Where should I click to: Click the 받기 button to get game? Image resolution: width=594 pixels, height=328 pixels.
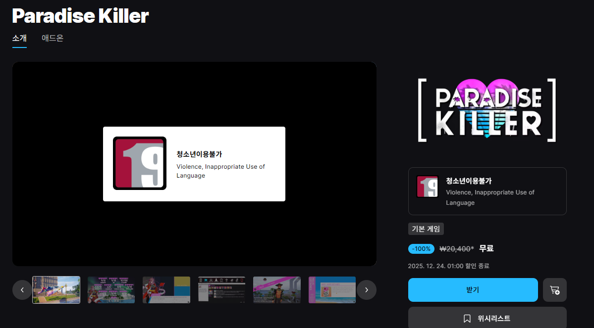click(473, 290)
